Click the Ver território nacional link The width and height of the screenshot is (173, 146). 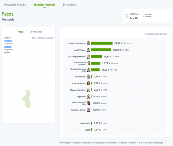[x=43, y=38]
